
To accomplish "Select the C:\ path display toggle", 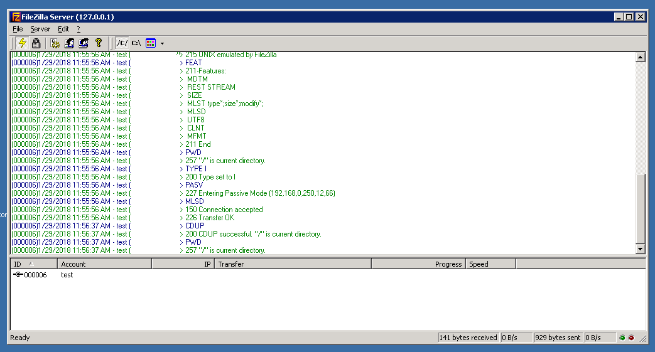I will click(136, 43).
